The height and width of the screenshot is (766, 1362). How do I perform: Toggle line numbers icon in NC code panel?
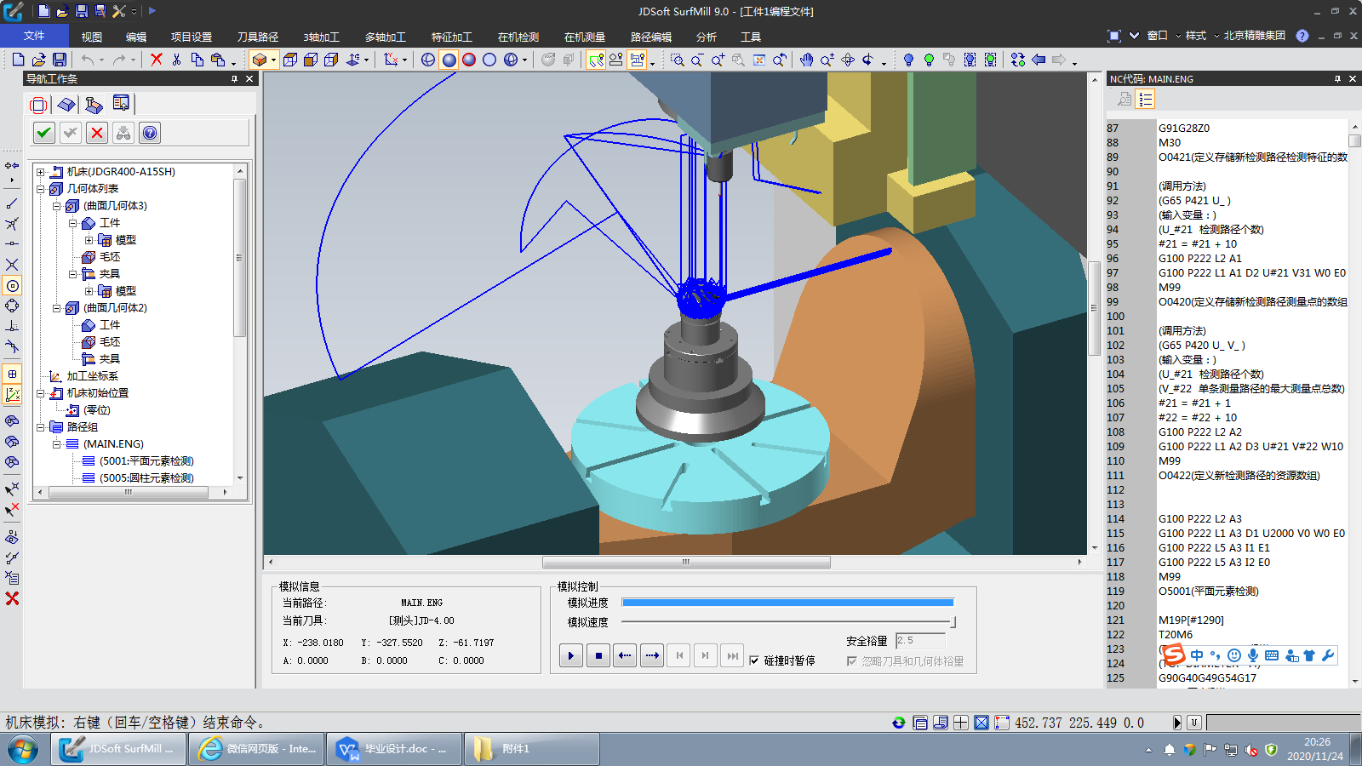[1146, 100]
